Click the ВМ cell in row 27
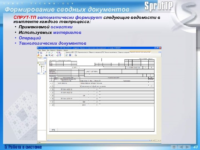This screenshot has height=150, width=200. click(x=84, y=102)
